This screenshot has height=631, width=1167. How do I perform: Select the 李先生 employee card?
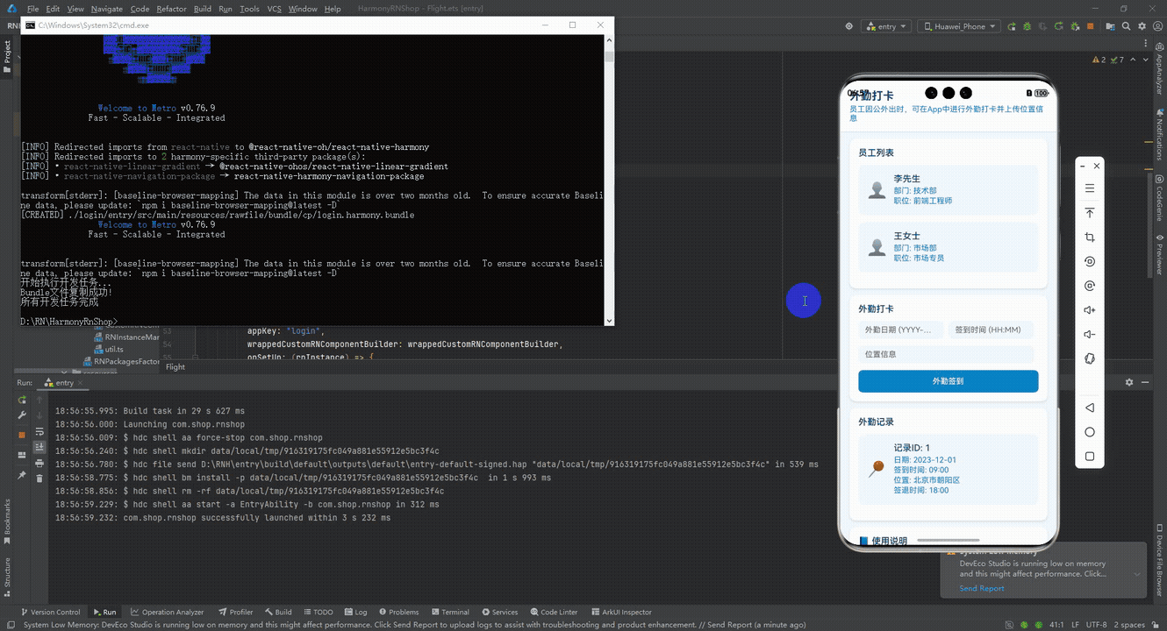(948, 189)
